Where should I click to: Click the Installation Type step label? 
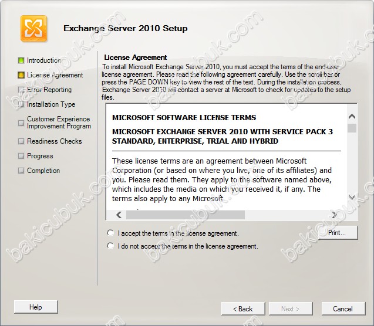pos(51,104)
